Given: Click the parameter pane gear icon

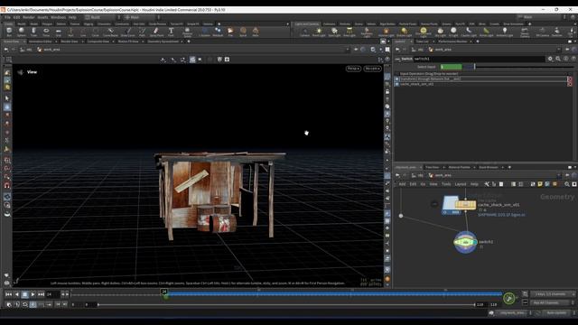Looking at the screenshot, I should tap(550, 59).
